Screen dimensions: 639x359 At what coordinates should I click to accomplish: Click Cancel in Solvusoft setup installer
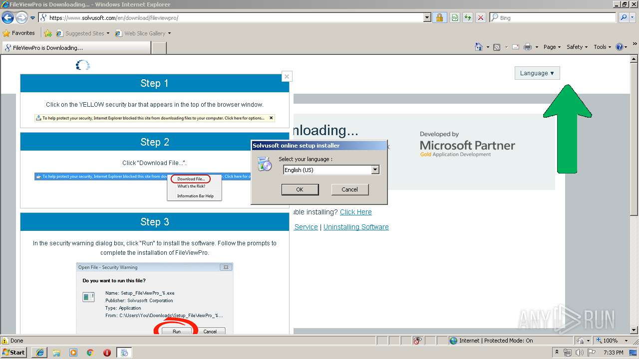(349, 189)
